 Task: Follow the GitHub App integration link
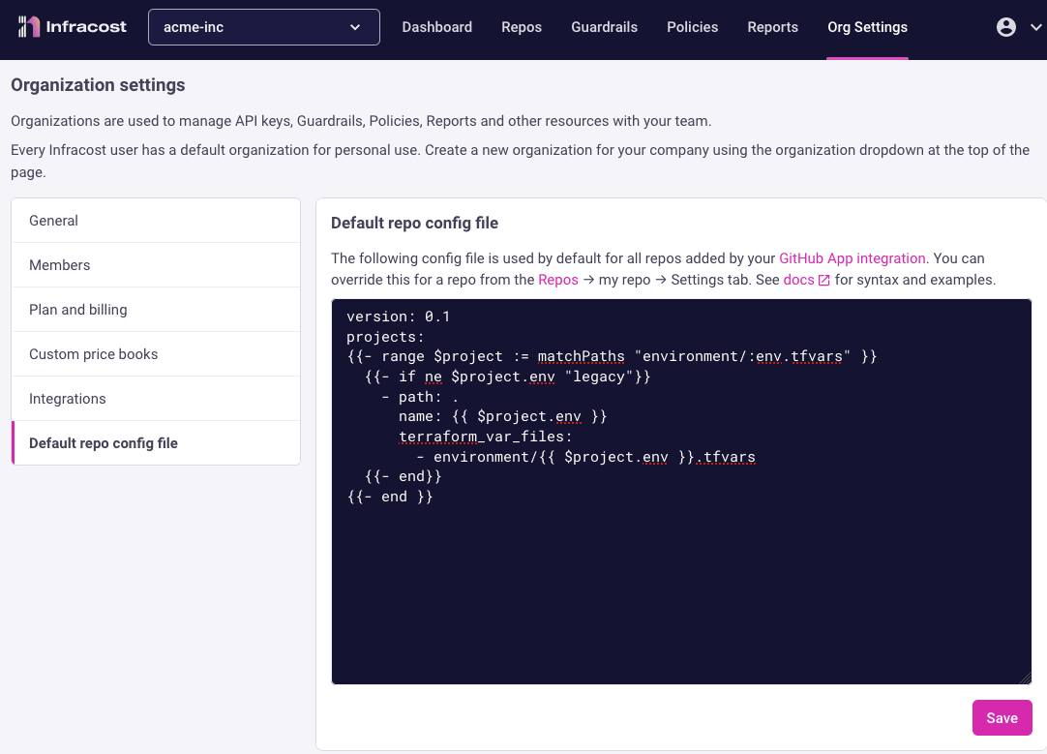point(853,258)
